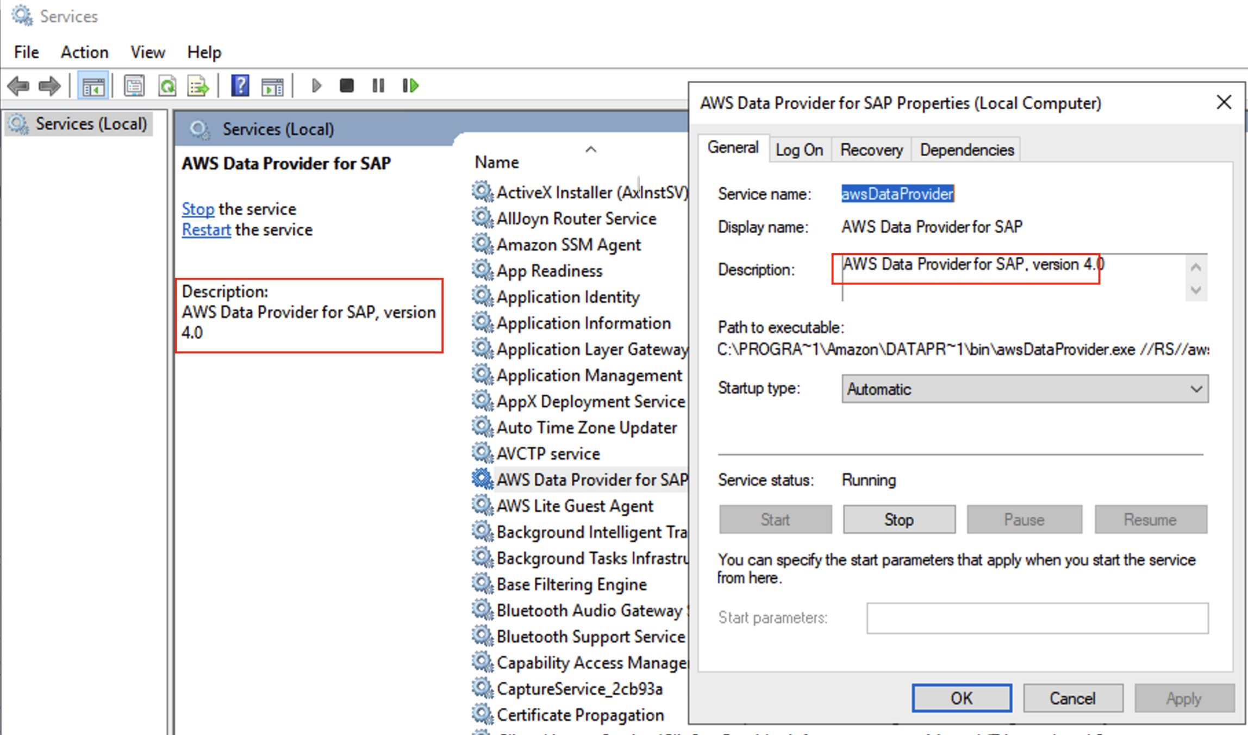Click the Stop button in Properties

(x=899, y=520)
